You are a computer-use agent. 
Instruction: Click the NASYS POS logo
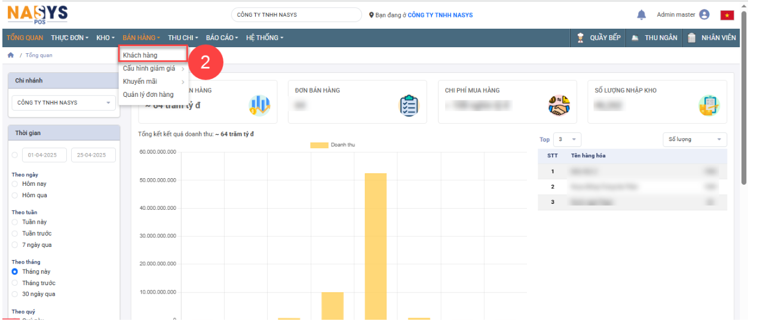point(37,14)
